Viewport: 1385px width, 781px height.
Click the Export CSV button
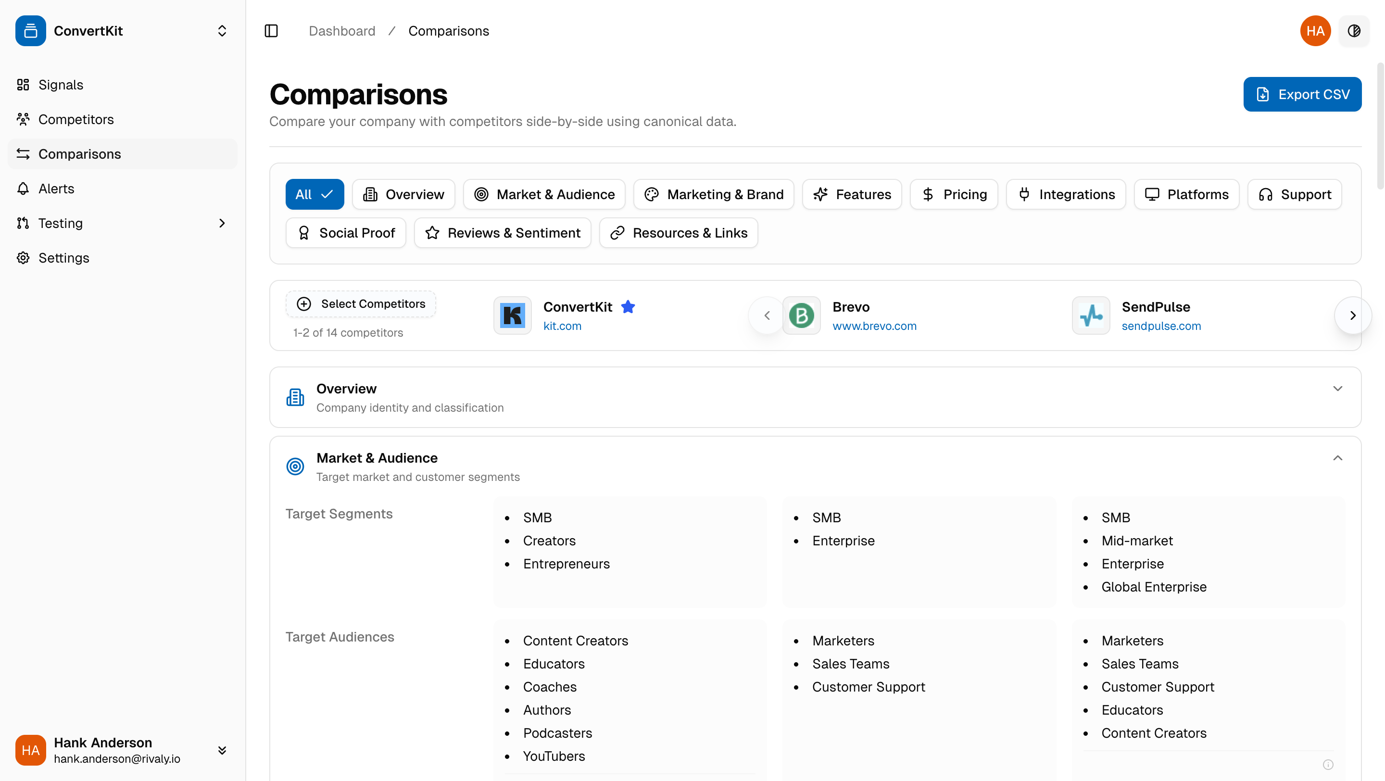pyautogui.click(x=1302, y=94)
